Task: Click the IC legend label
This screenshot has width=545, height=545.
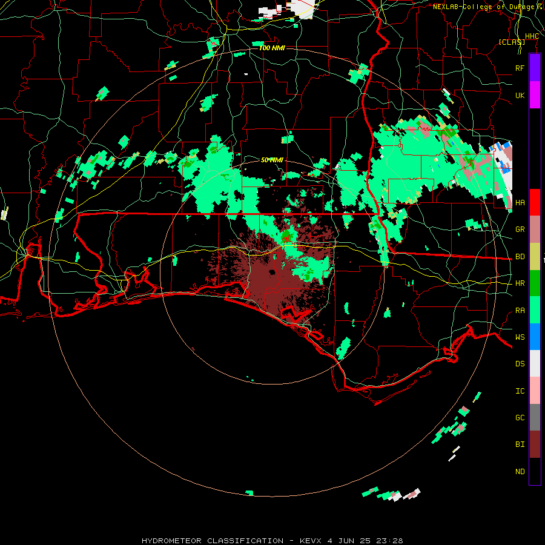Action: pyautogui.click(x=520, y=391)
